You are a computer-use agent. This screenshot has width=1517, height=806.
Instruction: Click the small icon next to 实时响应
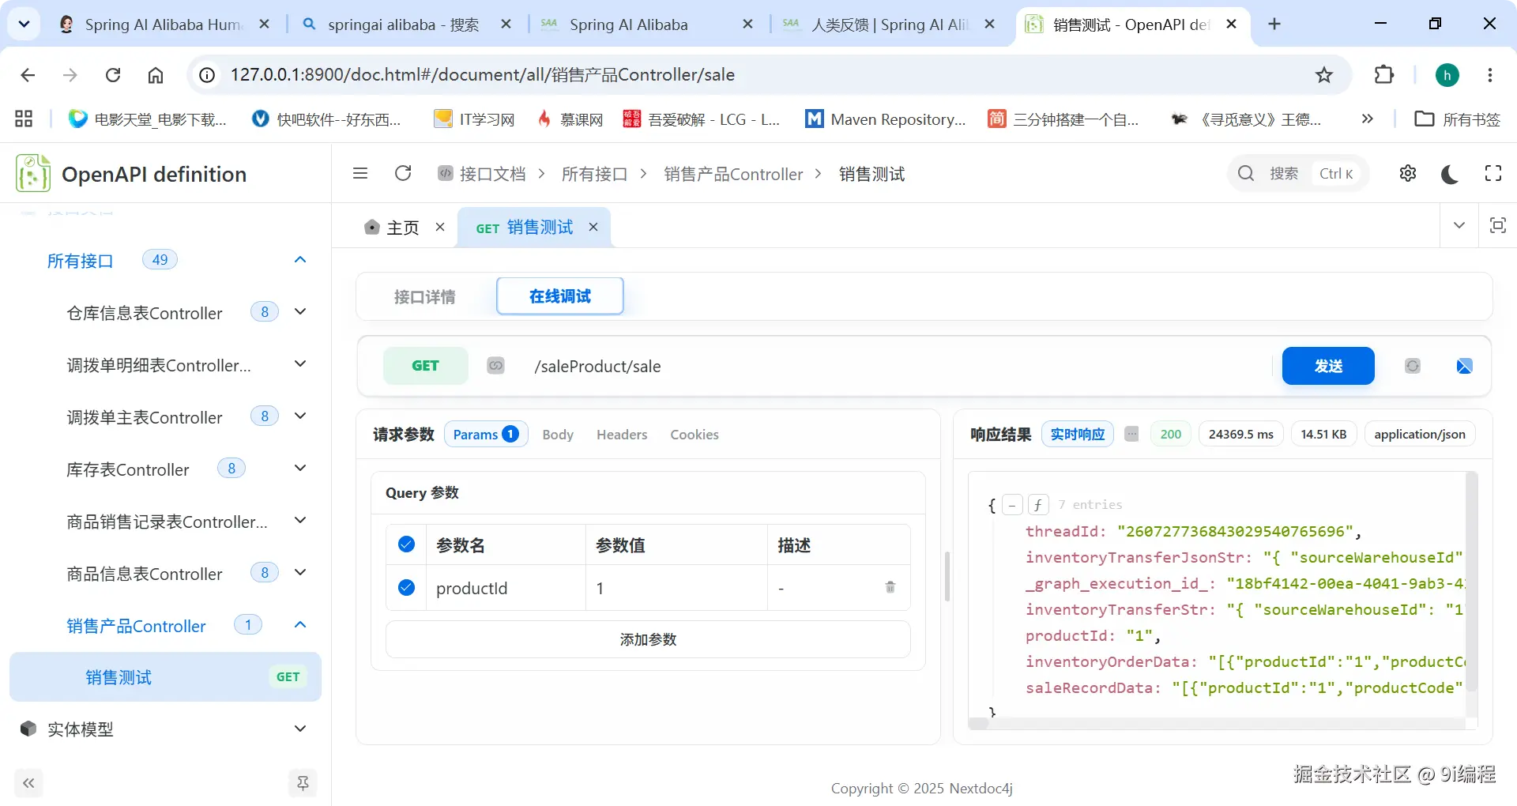1131,434
